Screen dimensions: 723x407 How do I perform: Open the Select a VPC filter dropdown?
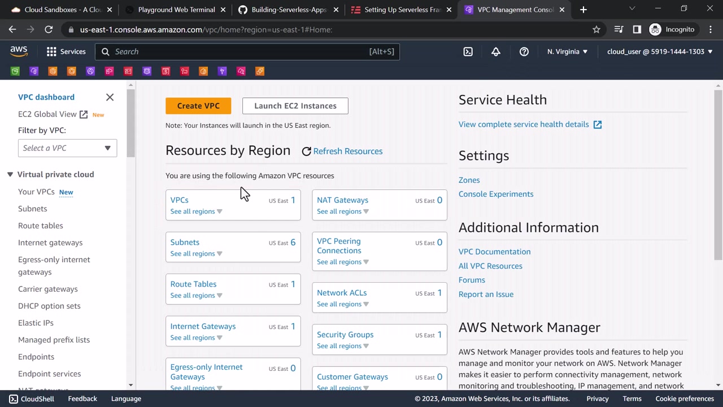pos(67,148)
